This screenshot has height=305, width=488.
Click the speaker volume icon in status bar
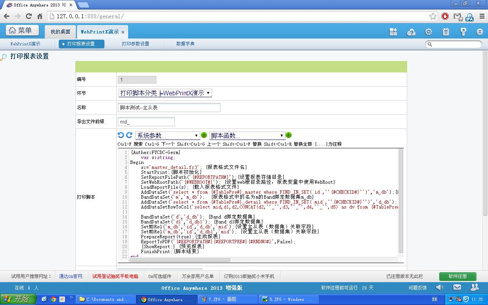440,287
